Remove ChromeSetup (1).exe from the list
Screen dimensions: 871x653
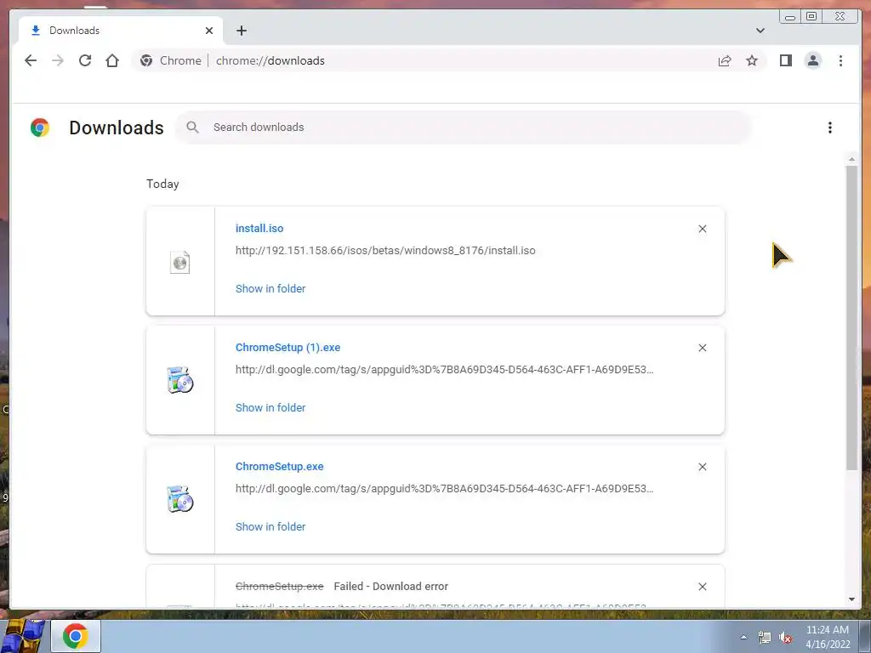click(x=702, y=348)
